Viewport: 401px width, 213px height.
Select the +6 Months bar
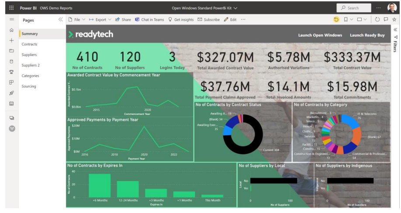[100, 185]
